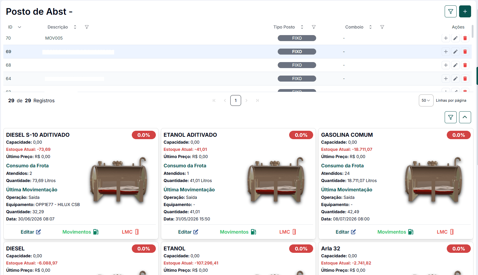The width and height of the screenshot is (478, 275).
Task: Go to first page of table
Action: tap(214, 100)
